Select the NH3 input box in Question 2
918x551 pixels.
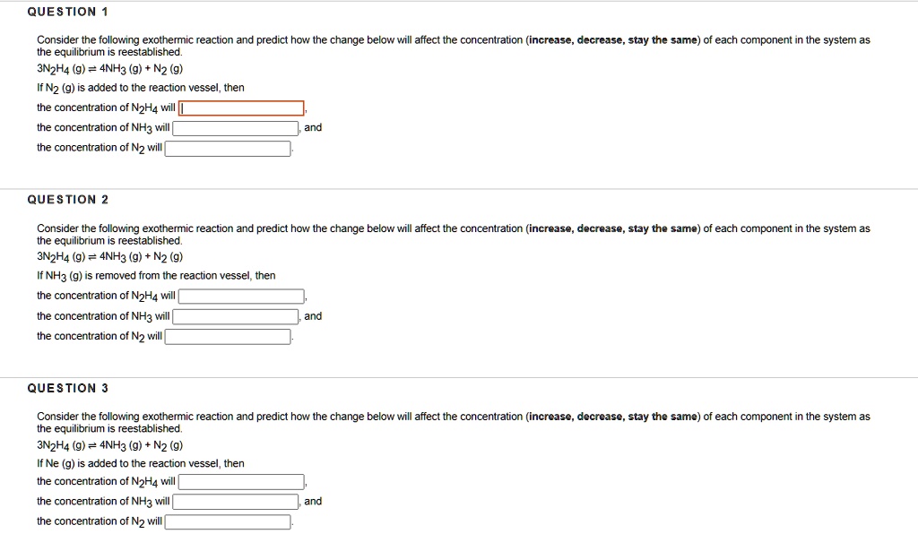[x=236, y=316]
